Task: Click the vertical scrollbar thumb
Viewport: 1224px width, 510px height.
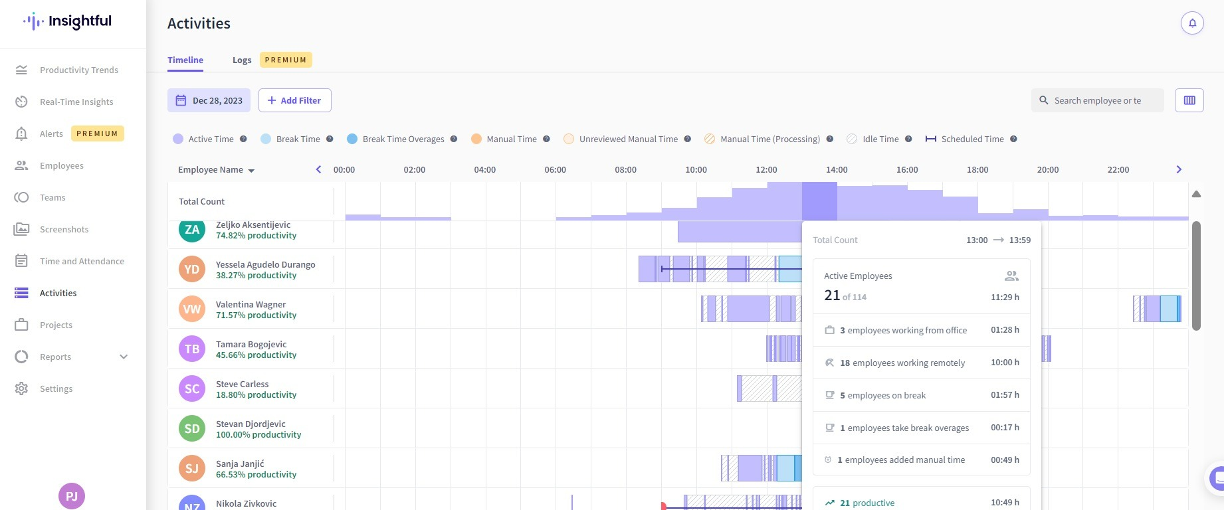Action: tap(1196, 276)
